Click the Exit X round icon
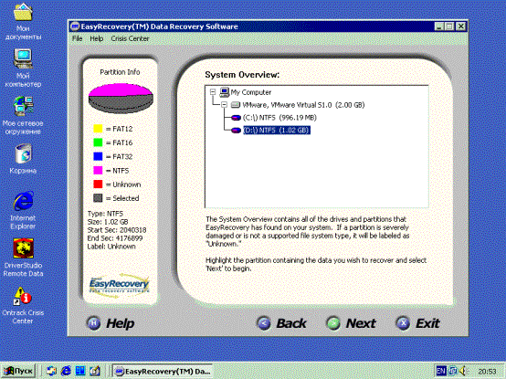The width and height of the screenshot is (506, 379). coord(403,323)
